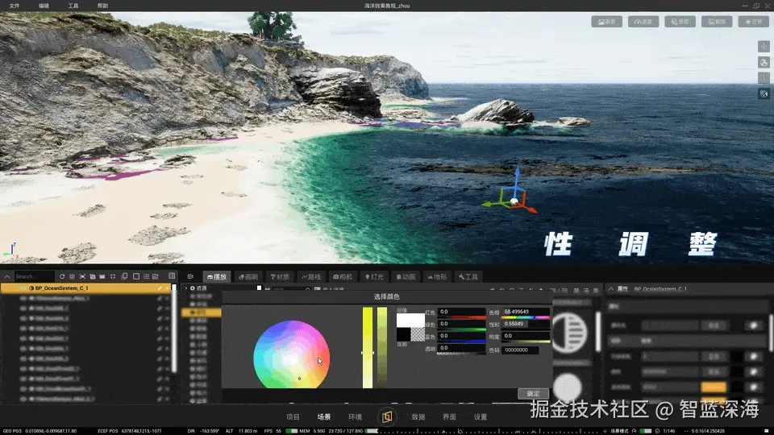The width and height of the screenshot is (774, 435).
Task: Click the 绿色 value field
Action: [461, 324]
